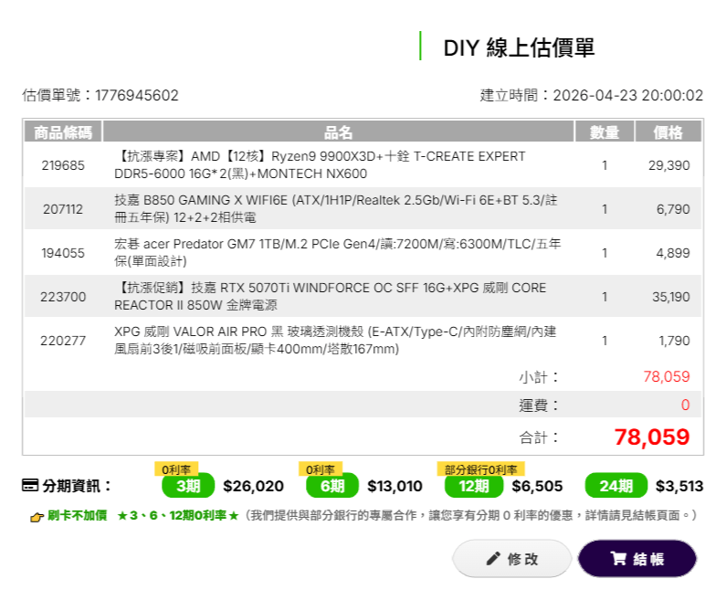
Task: Click the $6,505 installment amount
Action: (537, 486)
